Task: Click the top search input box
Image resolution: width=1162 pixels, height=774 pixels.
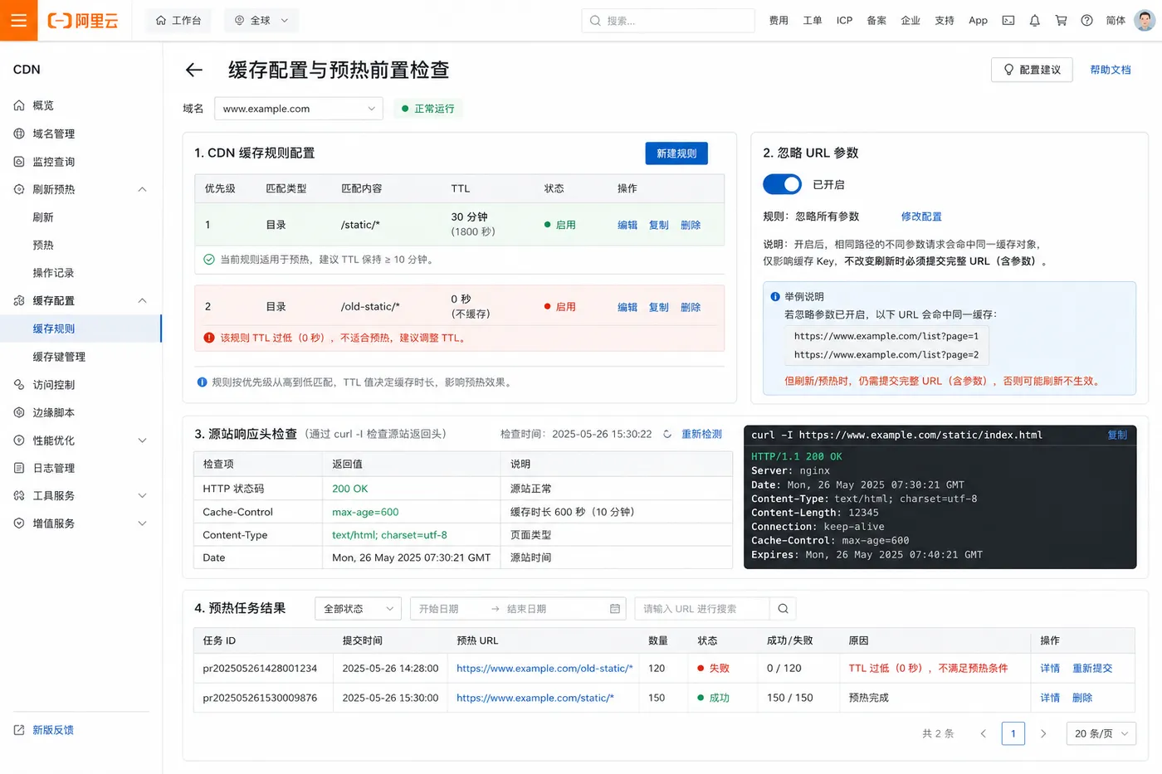Action: pos(668,21)
